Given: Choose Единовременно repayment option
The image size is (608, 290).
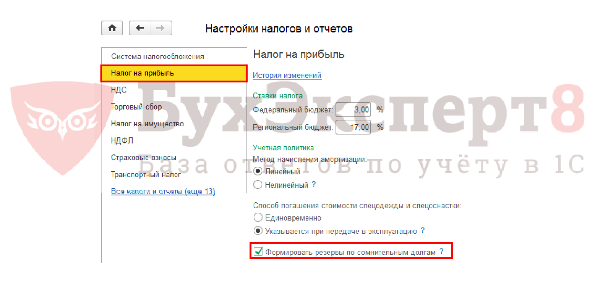Looking at the screenshot, I should click(258, 217).
